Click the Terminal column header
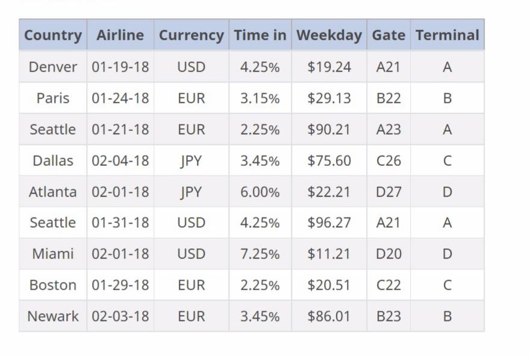Screen dimensions: 530x357 click(447, 35)
